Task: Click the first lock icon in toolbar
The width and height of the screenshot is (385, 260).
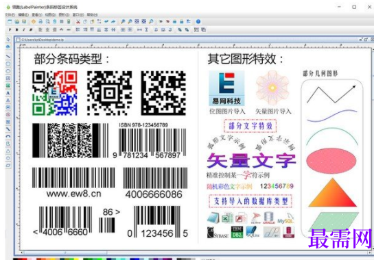Action: (x=174, y=21)
